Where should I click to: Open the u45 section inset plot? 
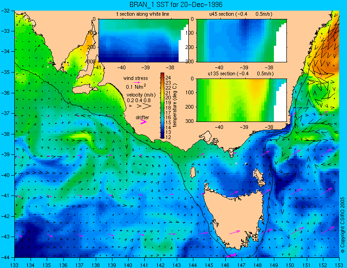242,41
